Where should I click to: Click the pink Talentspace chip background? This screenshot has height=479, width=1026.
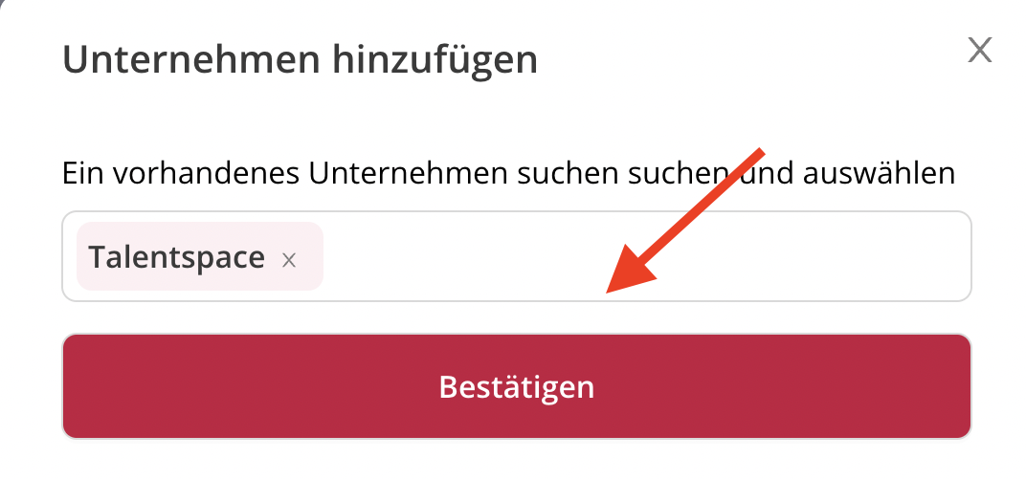200,256
